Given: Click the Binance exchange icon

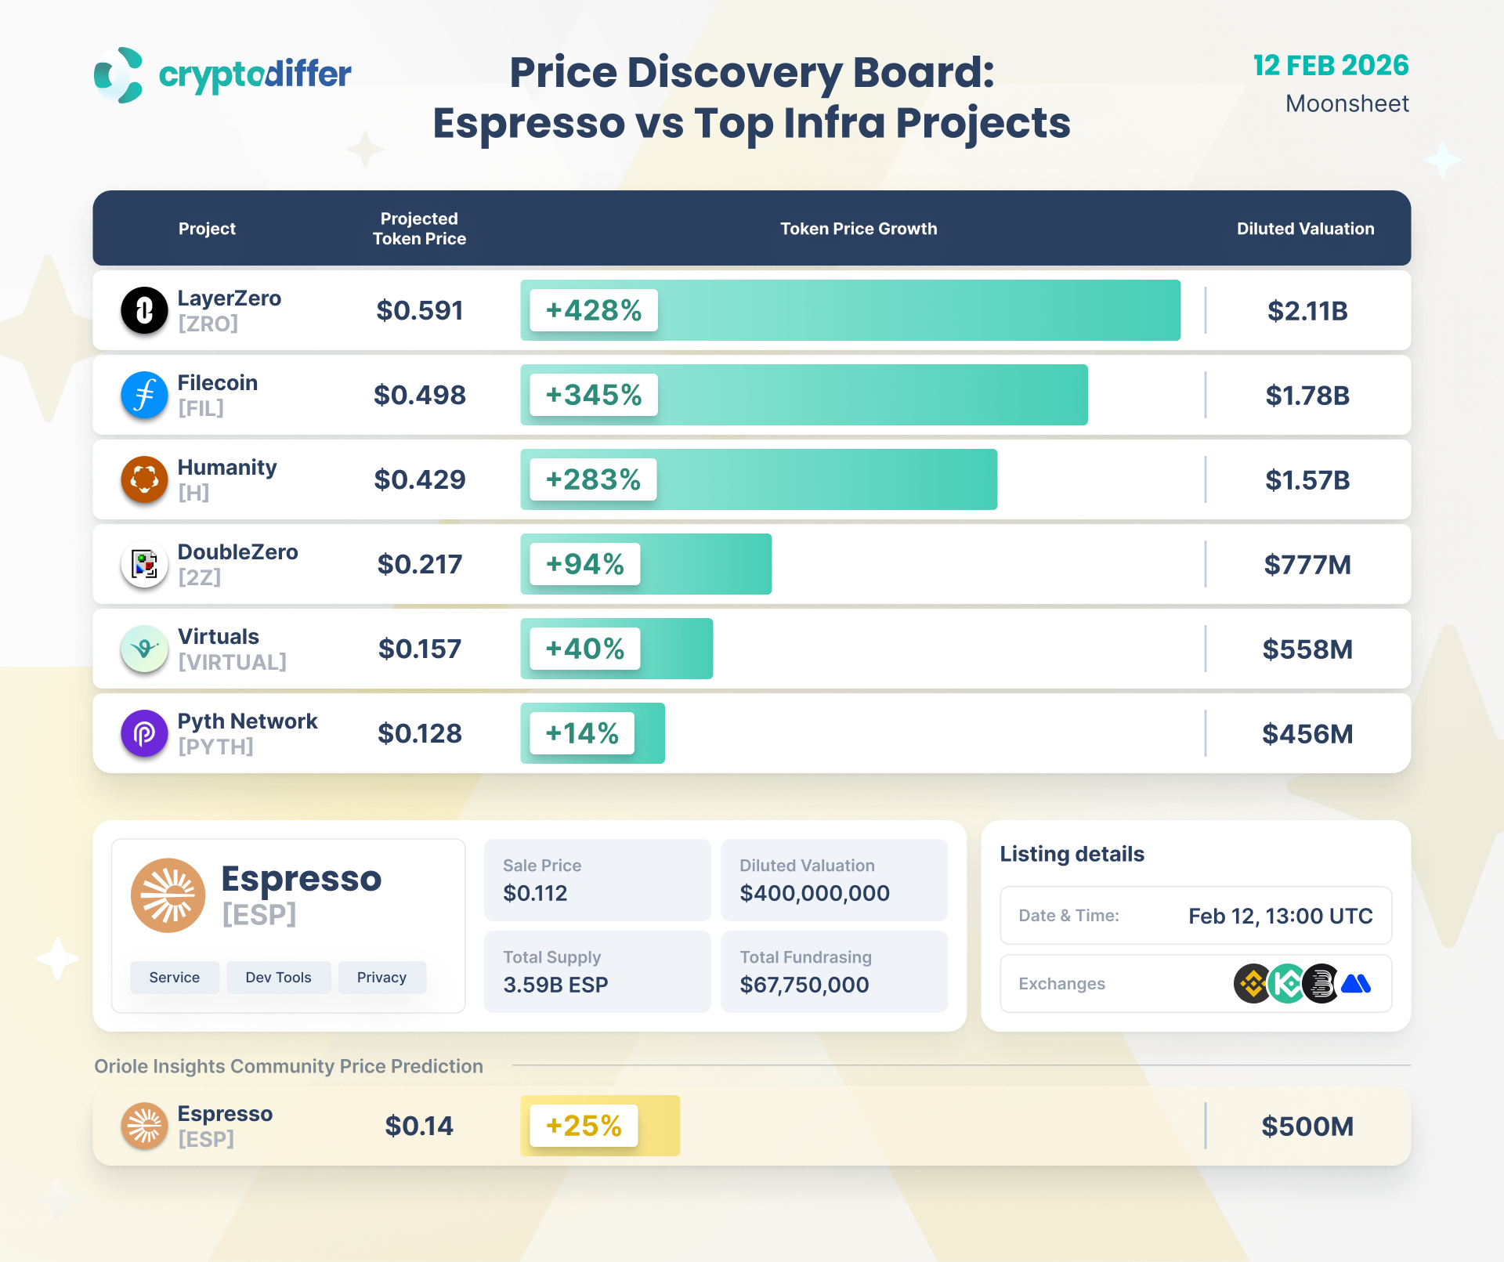Looking at the screenshot, I should point(1253,983).
